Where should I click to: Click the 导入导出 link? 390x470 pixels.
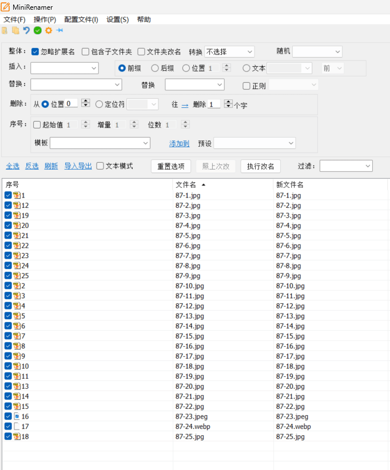tap(78, 166)
